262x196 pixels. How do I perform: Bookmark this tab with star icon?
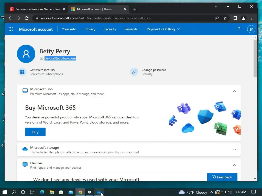point(225,18)
